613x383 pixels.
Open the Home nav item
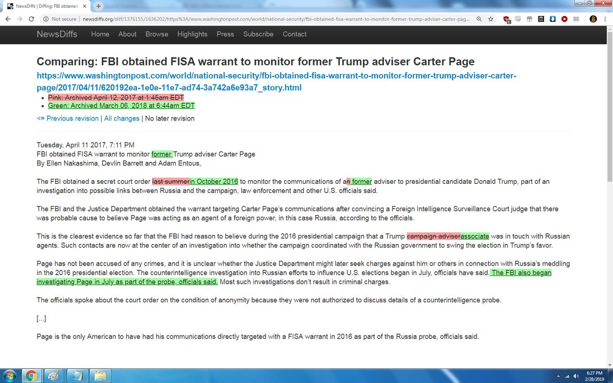coord(100,34)
